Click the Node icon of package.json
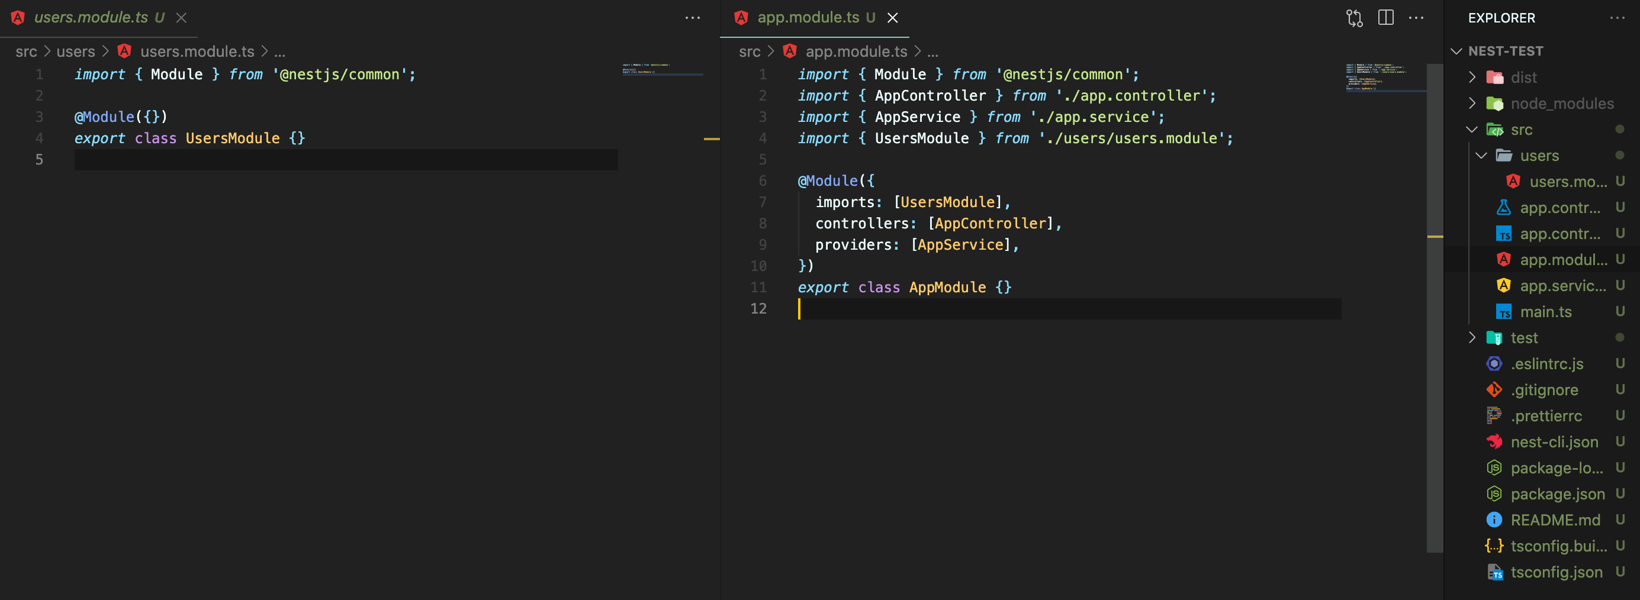 (1494, 493)
